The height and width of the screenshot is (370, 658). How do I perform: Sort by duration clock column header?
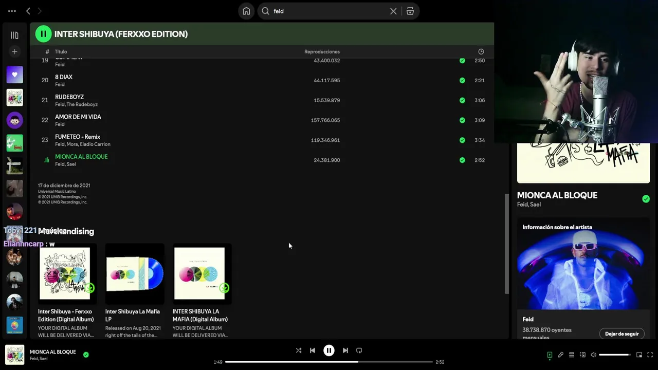(x=481, y=51)
